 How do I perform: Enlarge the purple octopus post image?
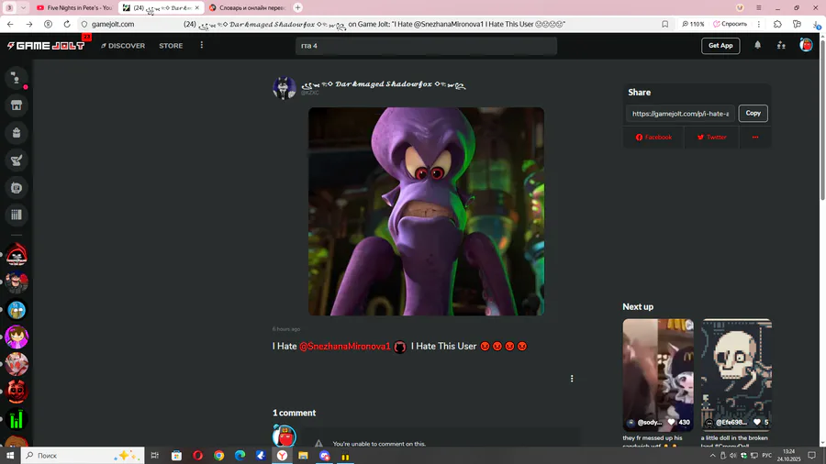click(426, 212)
